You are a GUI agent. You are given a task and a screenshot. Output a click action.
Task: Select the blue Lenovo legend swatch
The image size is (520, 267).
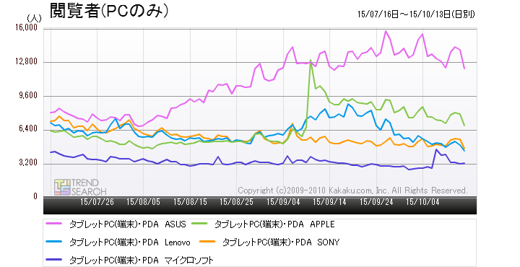coord(53,242)
